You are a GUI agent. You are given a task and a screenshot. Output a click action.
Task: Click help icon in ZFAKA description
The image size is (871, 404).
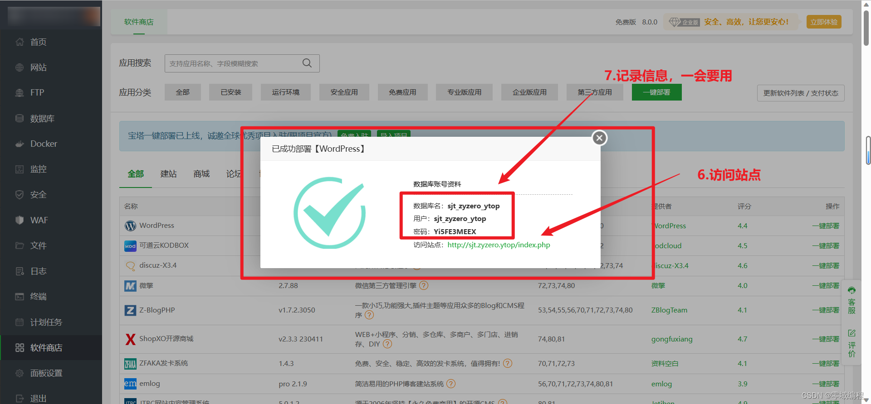508,363
